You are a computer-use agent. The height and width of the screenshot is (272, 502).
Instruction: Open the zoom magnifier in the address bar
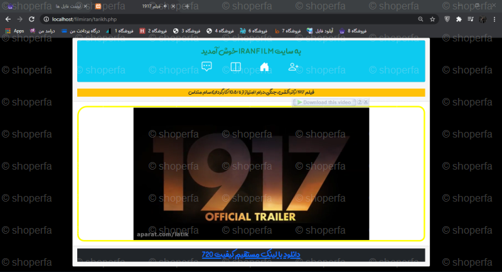pos(420,19)
